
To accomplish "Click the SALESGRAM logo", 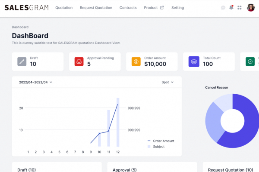I will click(27, 8).
